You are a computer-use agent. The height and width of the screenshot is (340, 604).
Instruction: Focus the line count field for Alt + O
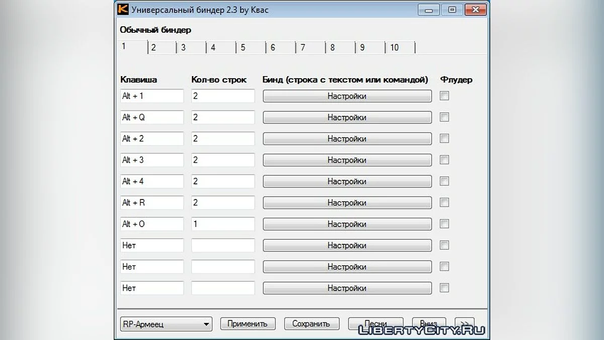tap(222, 224)
